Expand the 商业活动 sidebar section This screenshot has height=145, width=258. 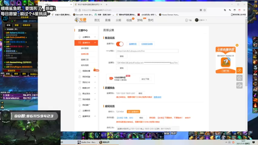(95, 93)
